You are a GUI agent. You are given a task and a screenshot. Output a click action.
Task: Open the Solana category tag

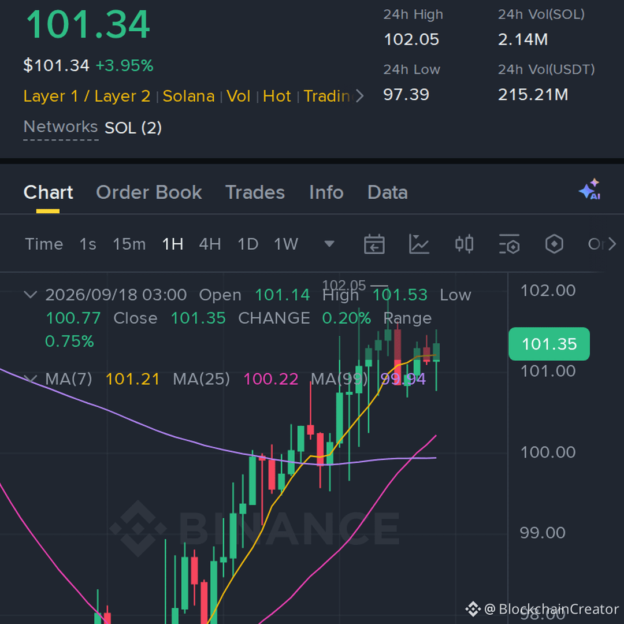coord(188,96)
